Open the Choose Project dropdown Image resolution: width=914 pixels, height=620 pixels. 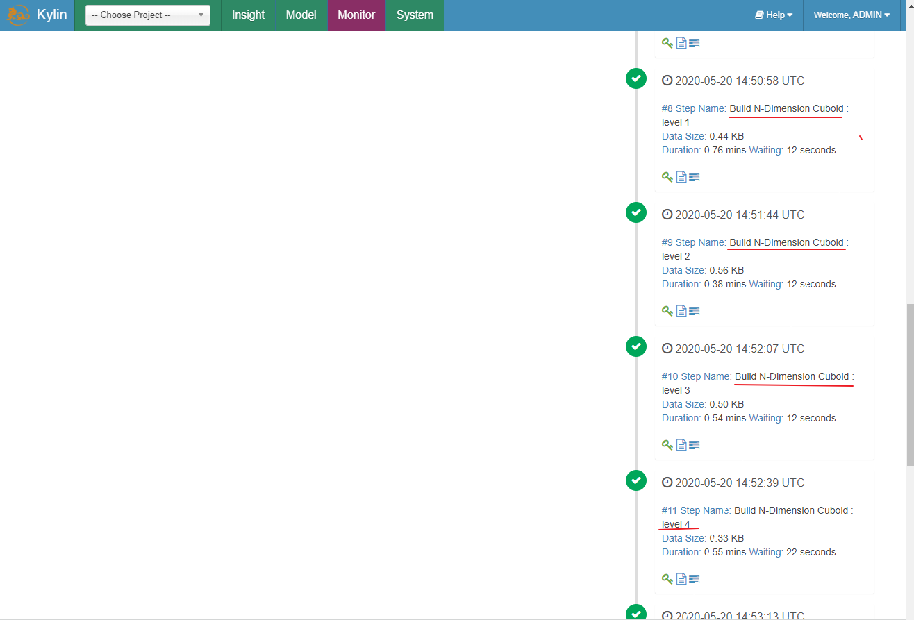148,15
